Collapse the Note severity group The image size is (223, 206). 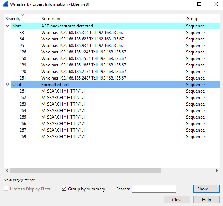pyautogui.click(x=7, y=26)
